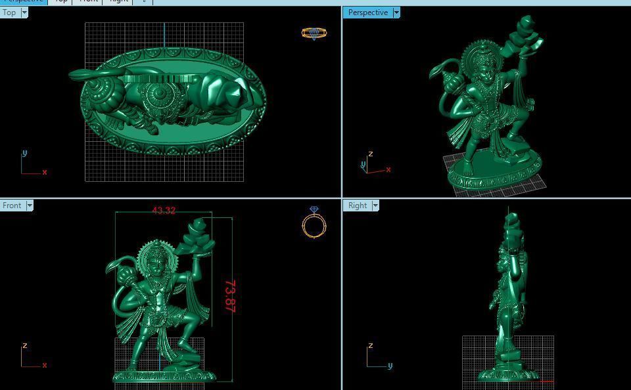Select the 73.87 height dimension
This screenshot has width=631, height=390.
[x=230, y=296]
